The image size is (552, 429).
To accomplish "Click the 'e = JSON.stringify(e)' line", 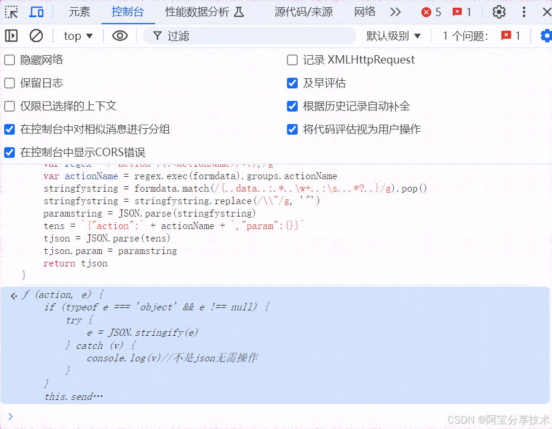I will [143, 332].
